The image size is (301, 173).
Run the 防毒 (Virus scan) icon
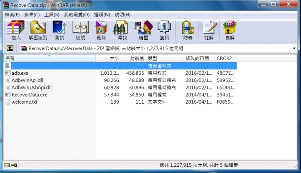(x=188, y=27)
